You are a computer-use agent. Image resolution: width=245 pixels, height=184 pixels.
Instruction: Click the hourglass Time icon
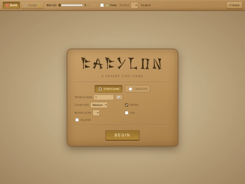point(107,5)
